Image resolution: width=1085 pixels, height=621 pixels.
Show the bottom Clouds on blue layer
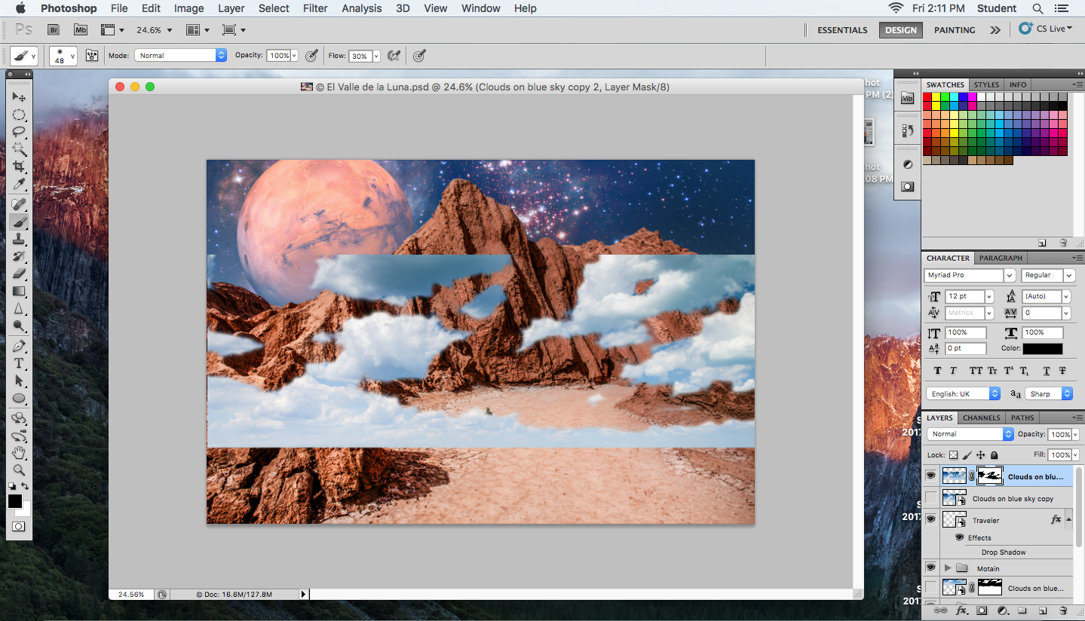pyautogui.click(x=931, y=588)
